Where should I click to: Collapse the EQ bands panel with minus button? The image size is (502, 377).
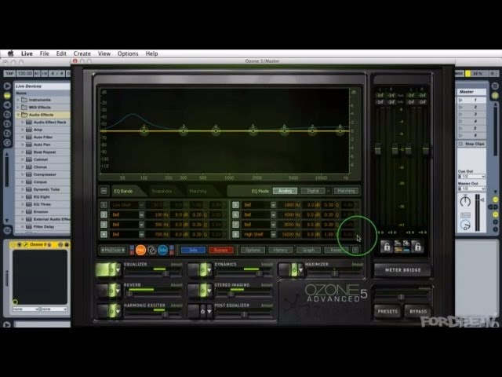click(104, 191)
